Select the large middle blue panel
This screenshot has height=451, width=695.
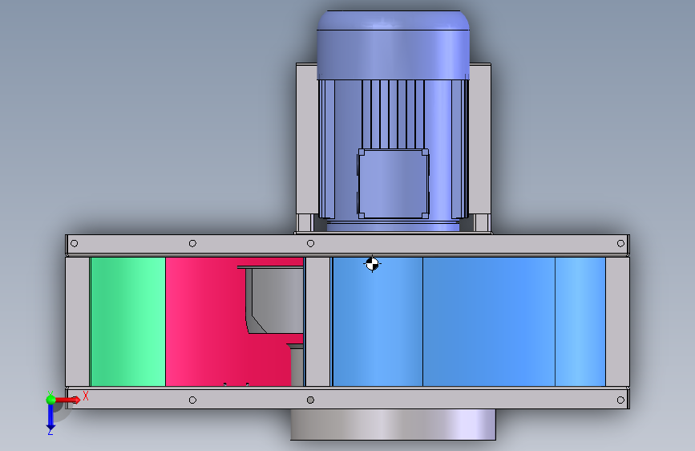coord(489,322)
